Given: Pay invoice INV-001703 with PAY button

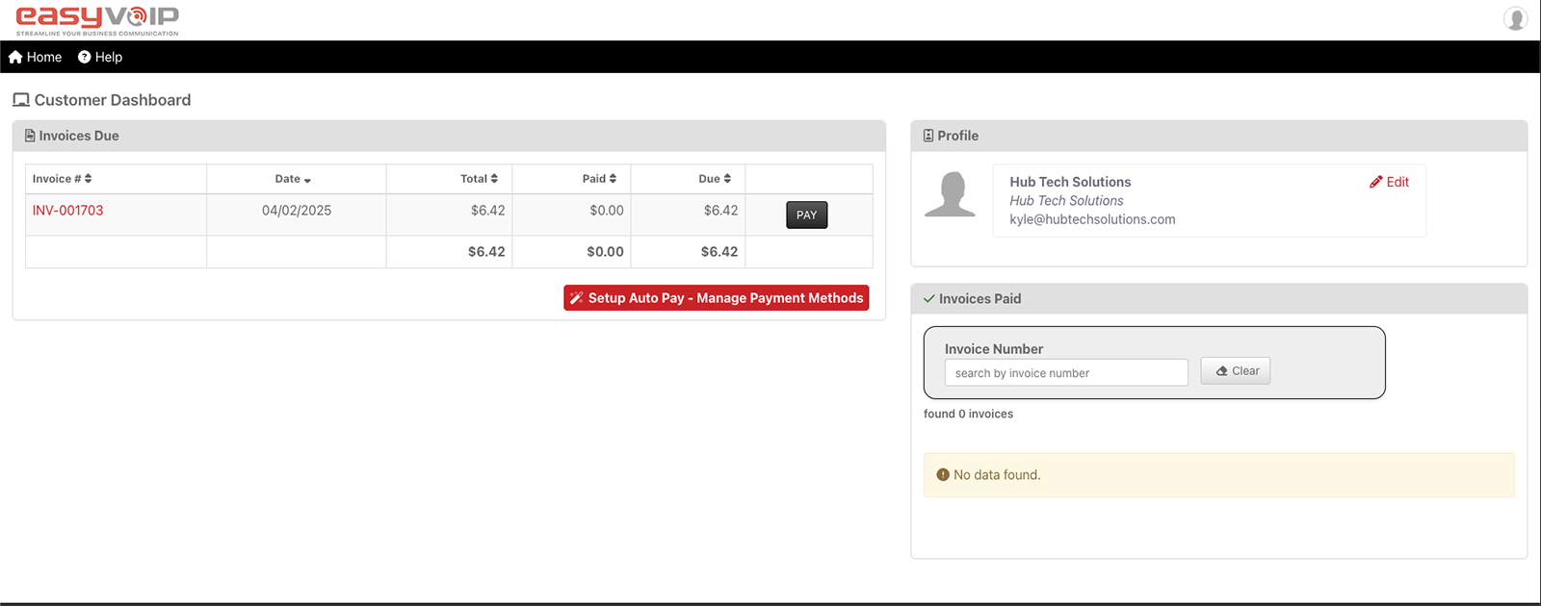Looking at the screenshot, I should pyautogui.click(x=807, y=215).
